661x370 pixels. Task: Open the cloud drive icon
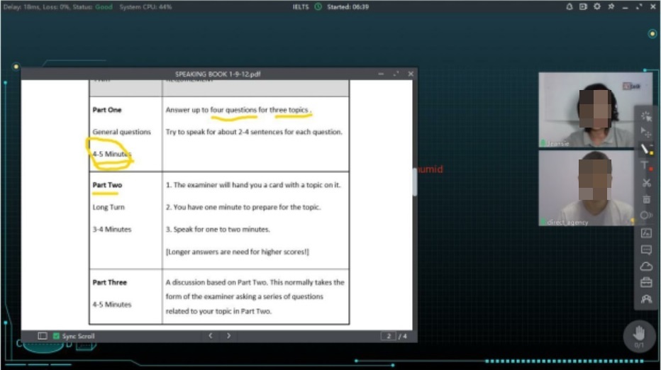pyautogui.click(x=646, y=267)
